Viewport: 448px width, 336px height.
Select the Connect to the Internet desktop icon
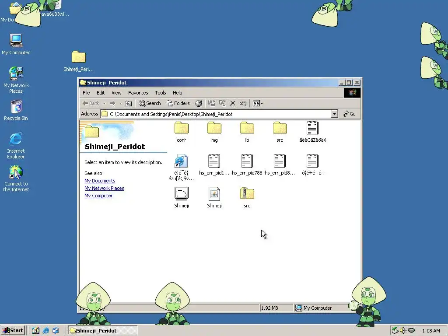(16, 178)
